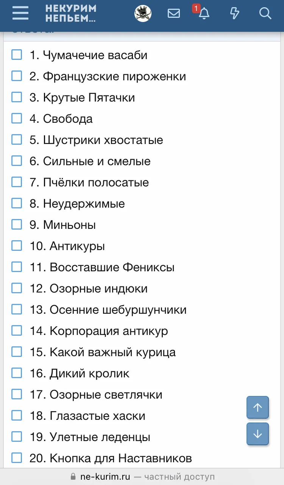Check the "Миньоны" poll option
Viewport: 284px width, 485px height.
[17, 224]
